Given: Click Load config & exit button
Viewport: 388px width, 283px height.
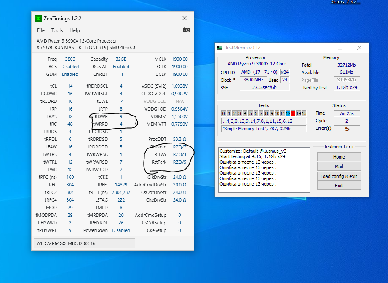Looking at the screenshot, I should pyautogui.click(x=339, y=176).
